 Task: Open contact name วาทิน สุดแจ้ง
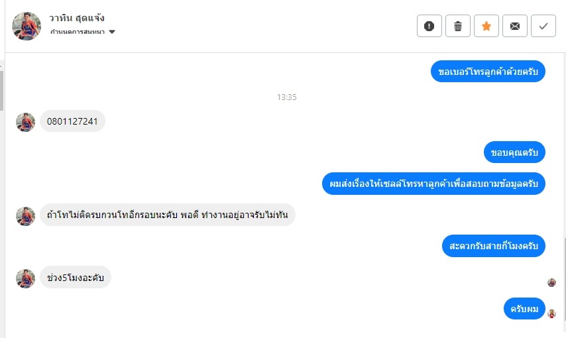[77, 18]
